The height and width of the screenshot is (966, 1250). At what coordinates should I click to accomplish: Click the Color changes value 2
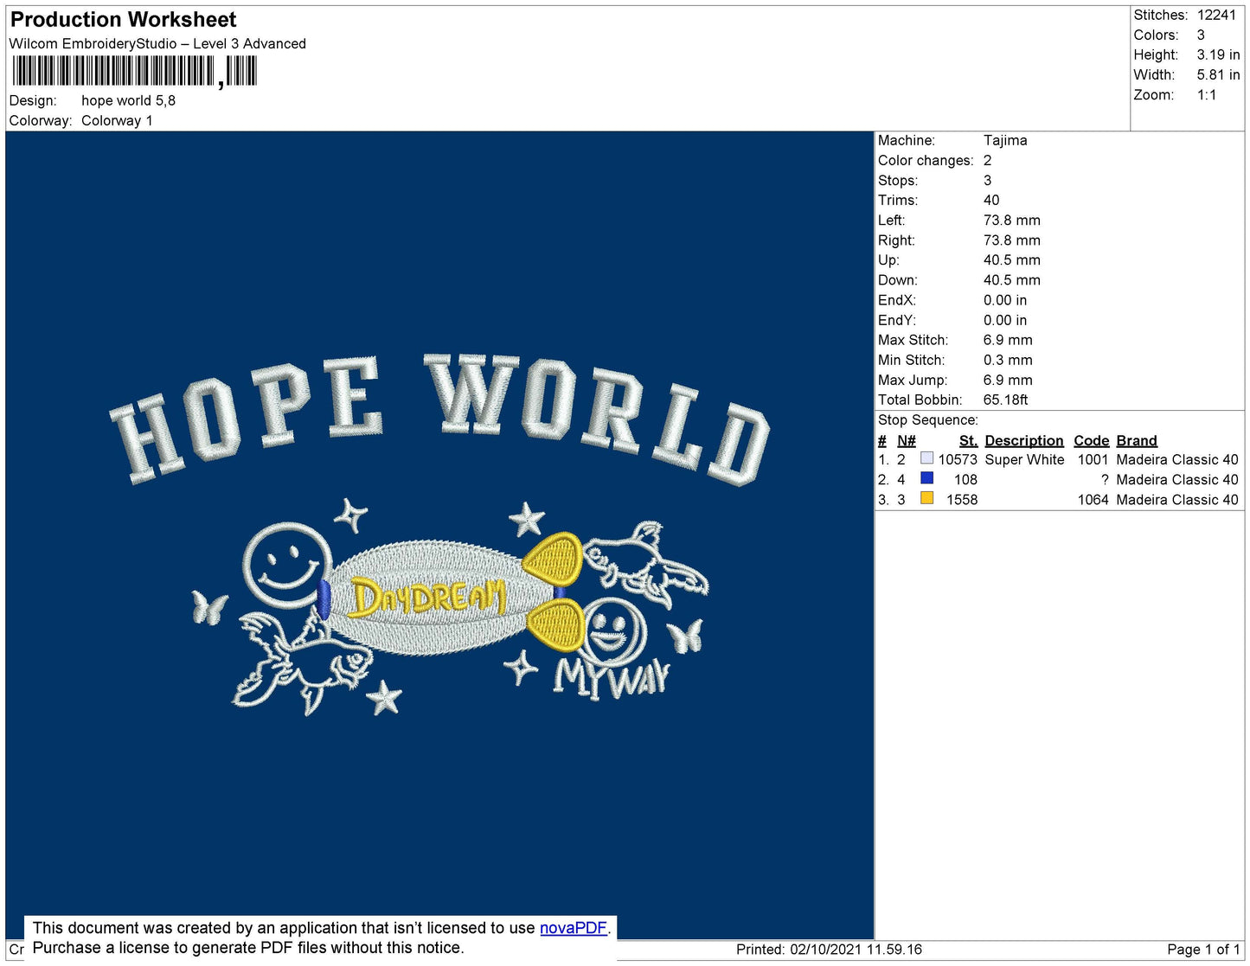pos(987,160)
